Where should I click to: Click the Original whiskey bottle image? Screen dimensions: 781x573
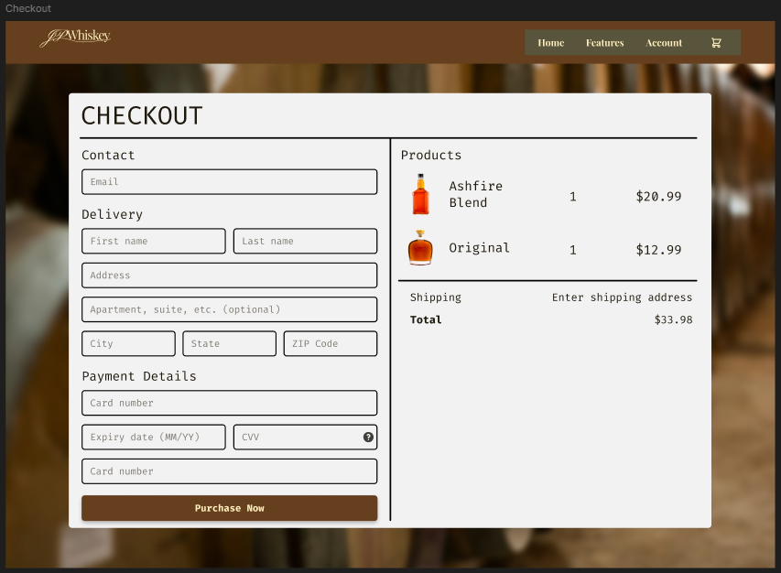420,247
